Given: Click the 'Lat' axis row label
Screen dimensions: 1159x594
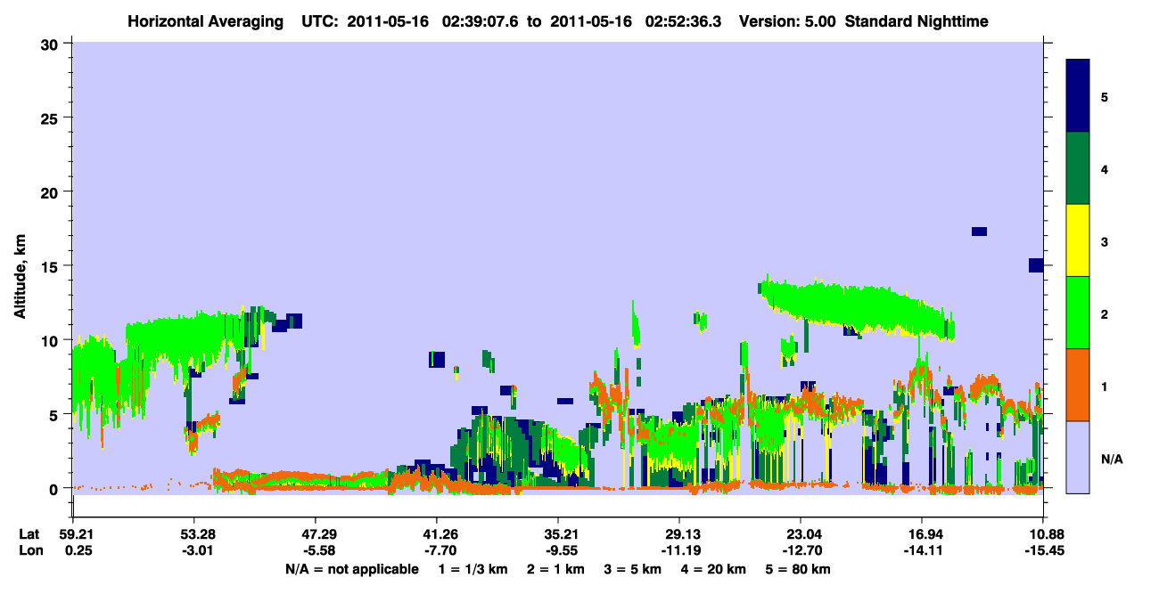Looking at the screenshot, I should (x=29, y=534).
